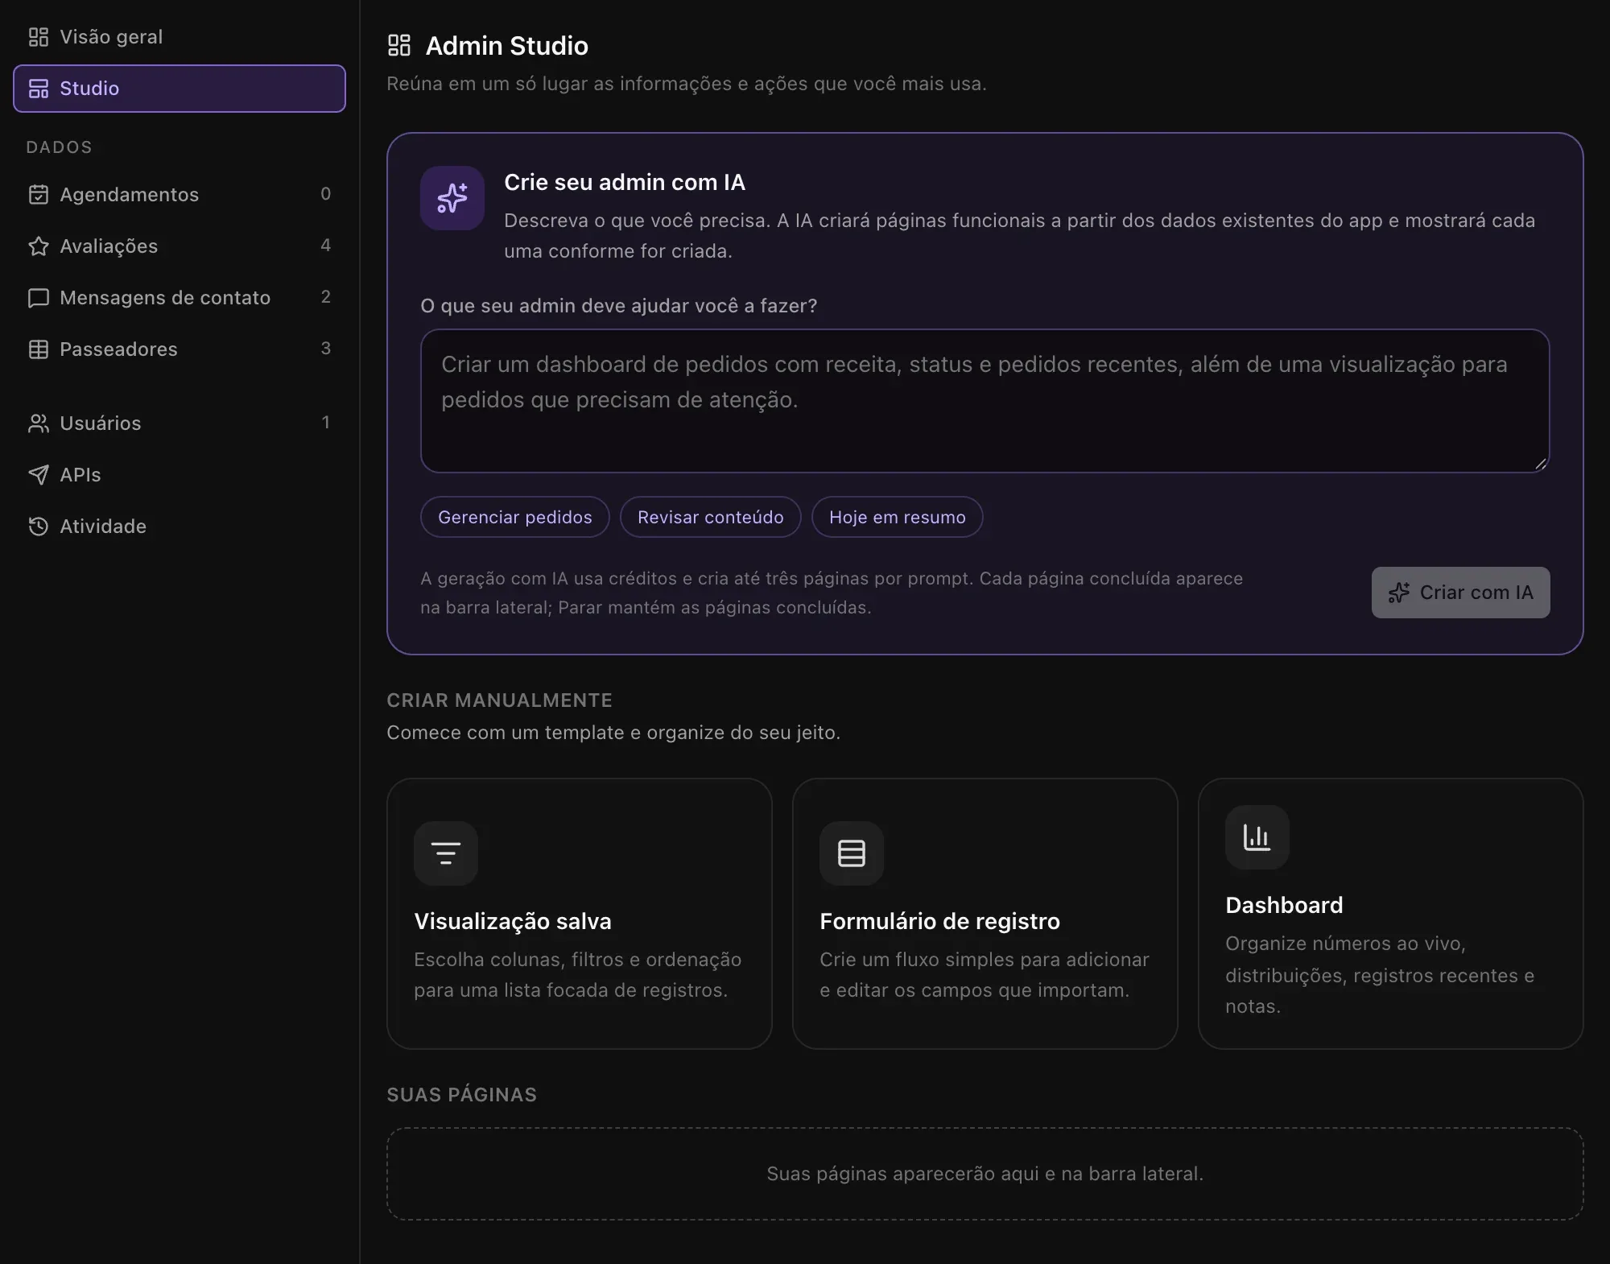Select the Dashboard template card title

1284,905
